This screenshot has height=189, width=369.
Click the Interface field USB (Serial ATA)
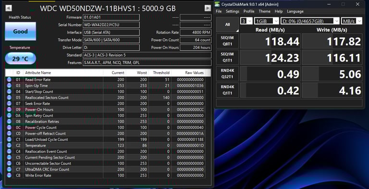[x=111, y=32]
